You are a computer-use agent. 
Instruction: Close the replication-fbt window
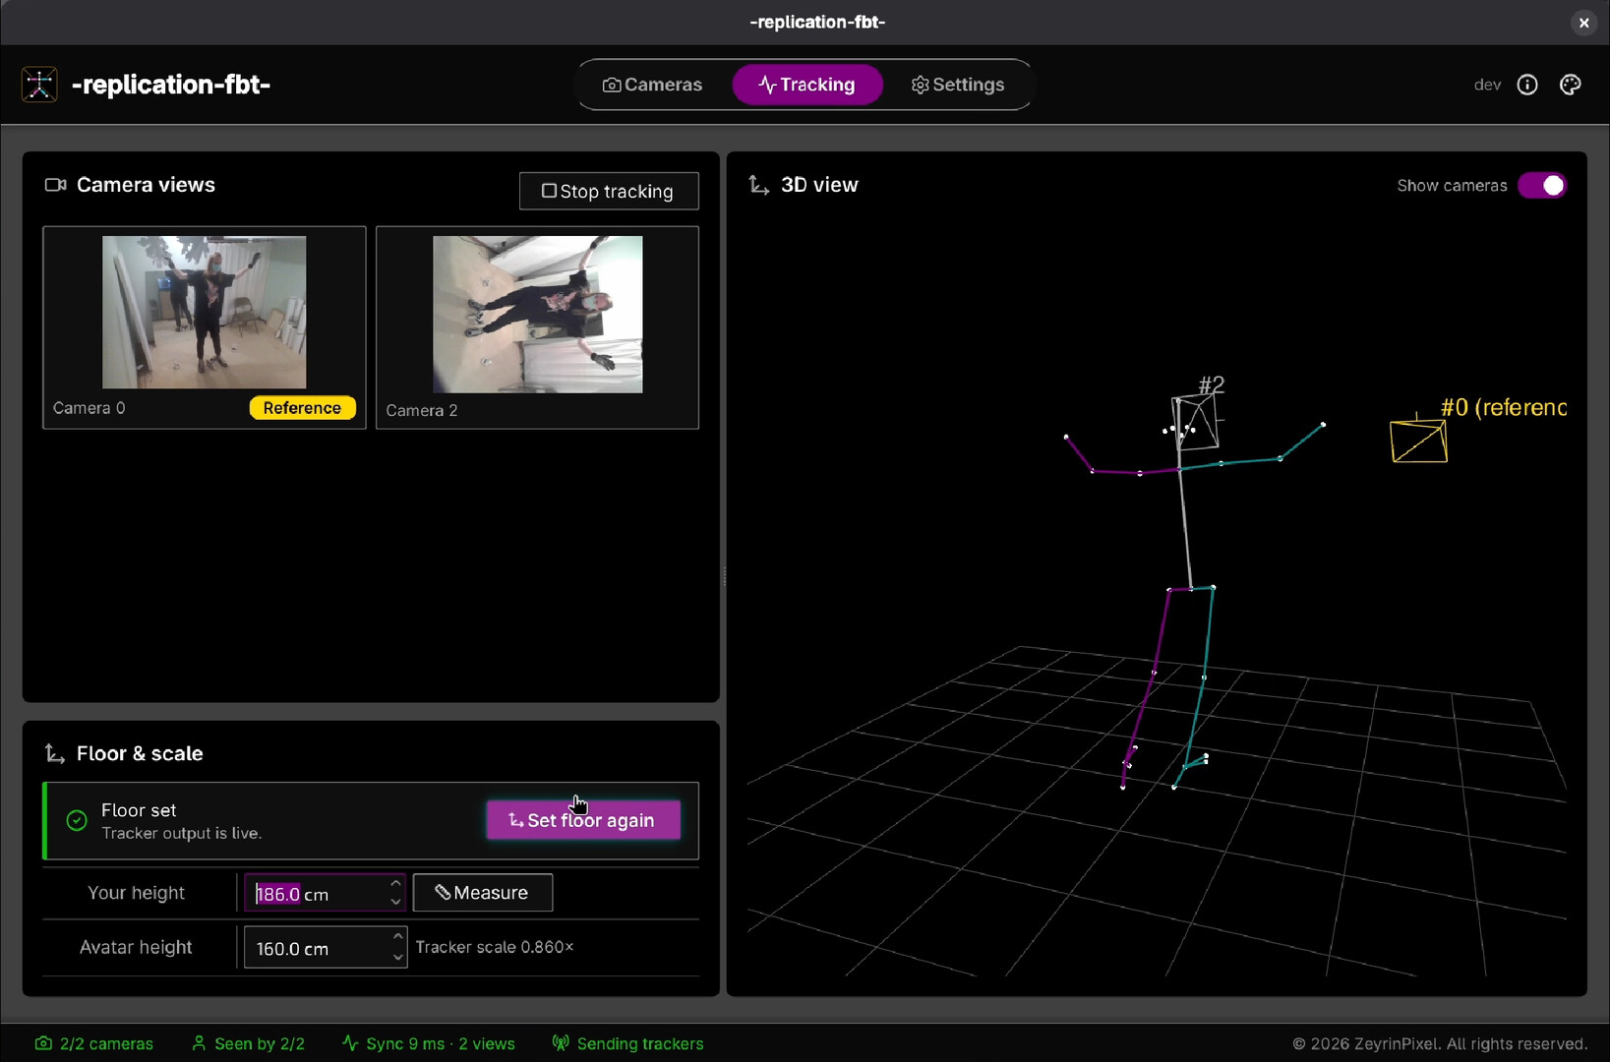click(x=1583, y=22)
